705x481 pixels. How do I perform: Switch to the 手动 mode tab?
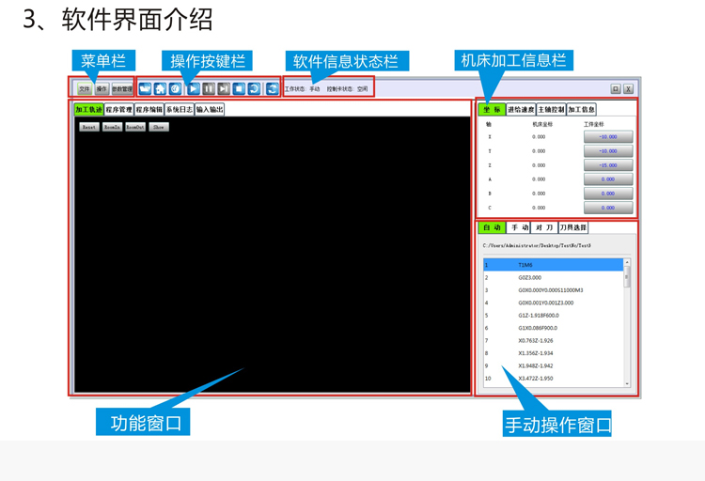519,227
